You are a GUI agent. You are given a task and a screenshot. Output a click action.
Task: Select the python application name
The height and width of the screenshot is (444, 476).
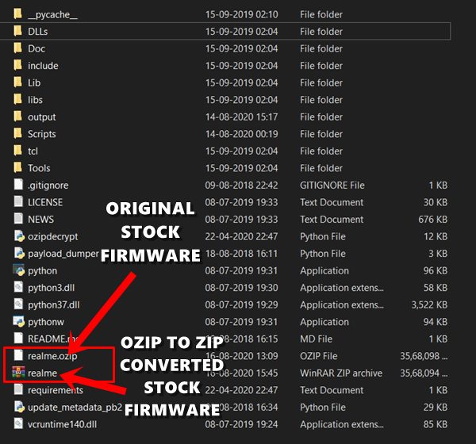point(42,270)
